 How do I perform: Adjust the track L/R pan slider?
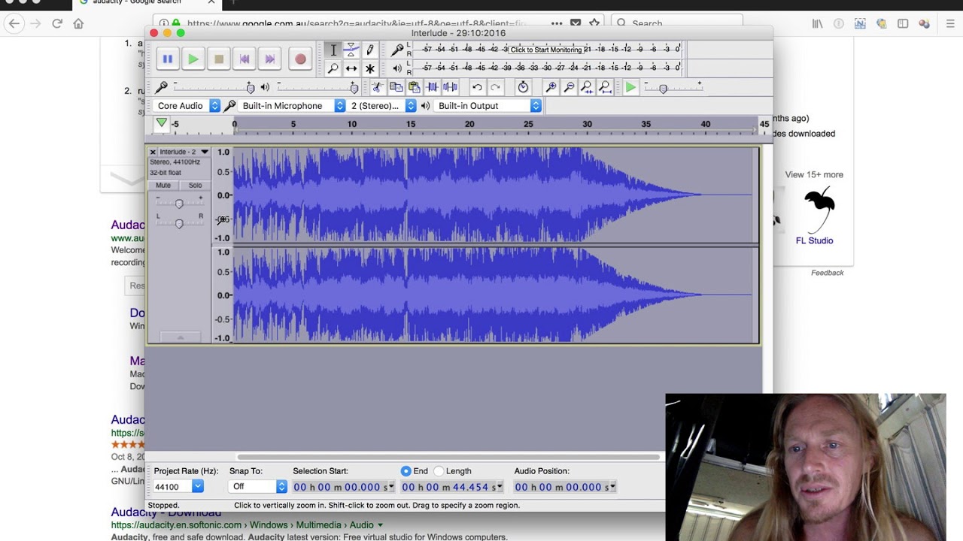tap(179, 223)
